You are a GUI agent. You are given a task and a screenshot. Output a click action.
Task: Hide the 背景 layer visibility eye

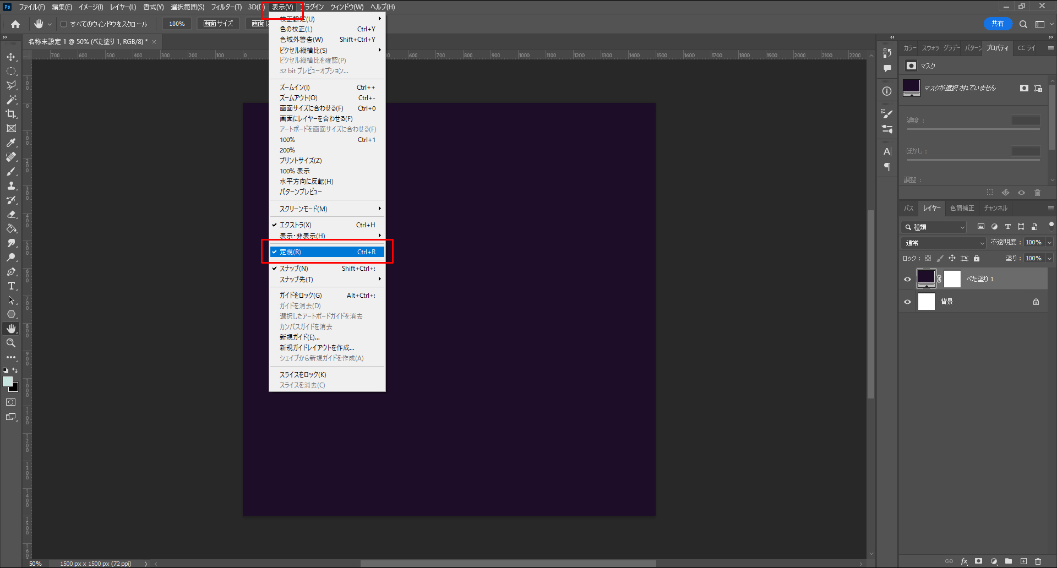coord(907,302)
